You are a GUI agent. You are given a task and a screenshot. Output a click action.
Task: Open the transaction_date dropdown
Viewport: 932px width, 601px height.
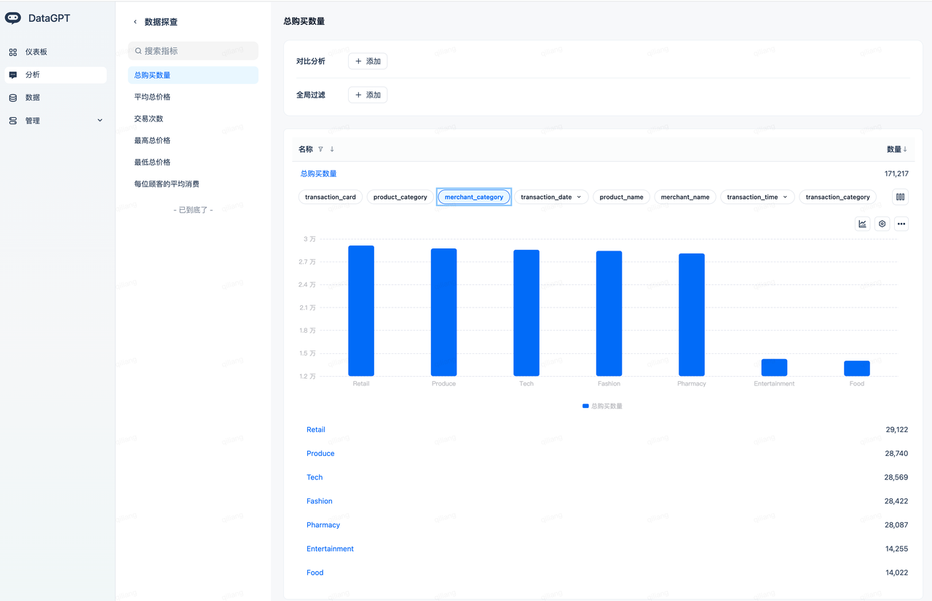(x=551, y=197)
